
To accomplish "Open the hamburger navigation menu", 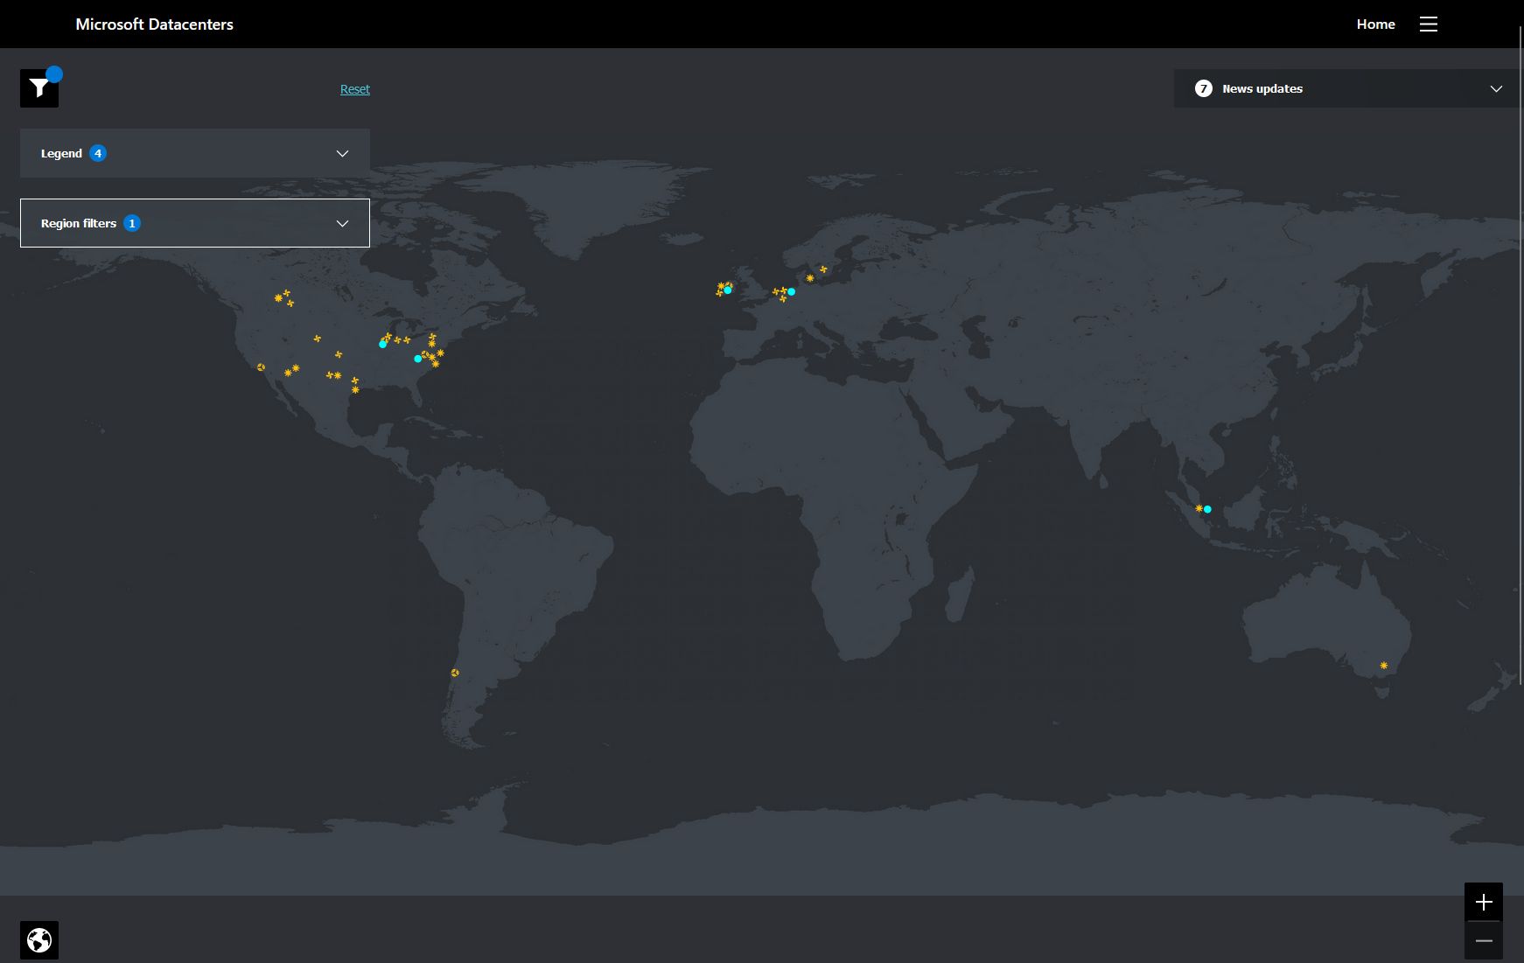I will coord(1429,24).
